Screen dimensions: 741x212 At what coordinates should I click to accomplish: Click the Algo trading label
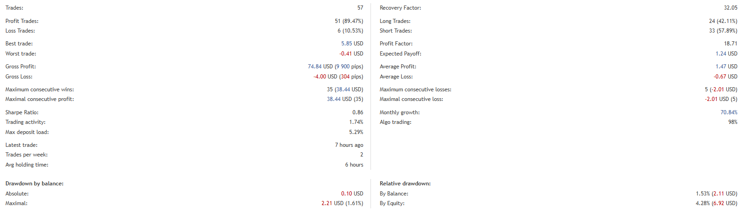[x=395, y=122]
